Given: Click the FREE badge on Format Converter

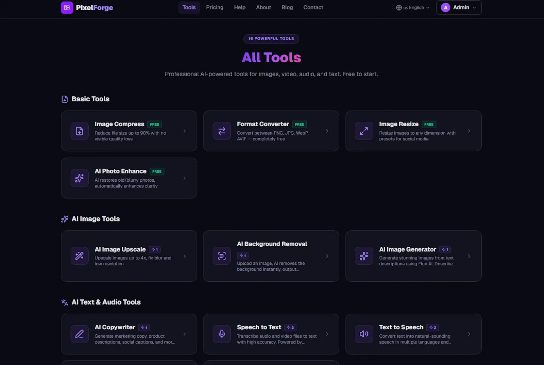Looking at the screenshot, I should click(299, 125).
